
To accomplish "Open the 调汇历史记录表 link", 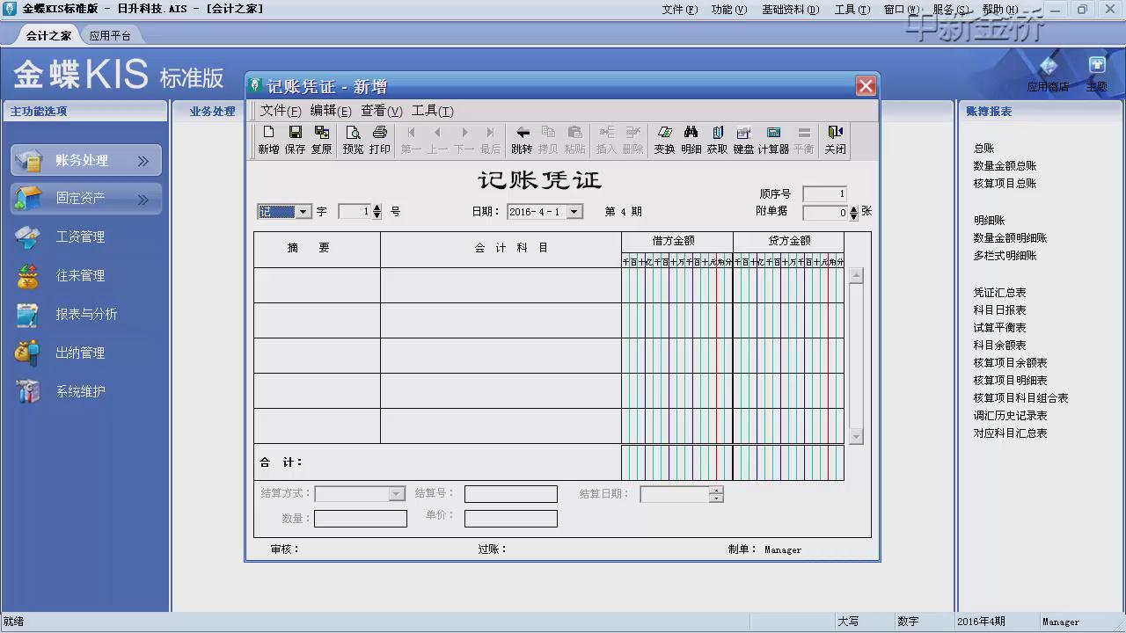I will click(x=1010, y=416).
